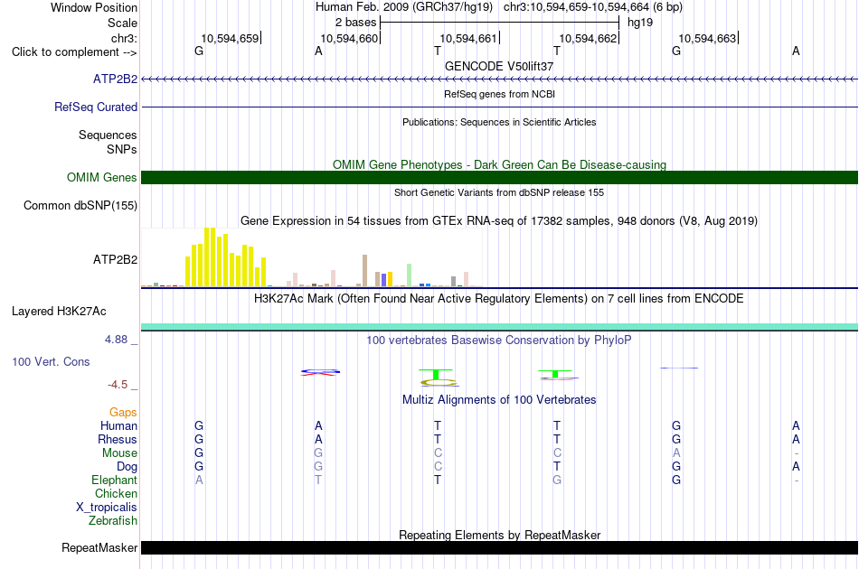
Task: Click the 'Human' species row label
Action: [118, 425]
